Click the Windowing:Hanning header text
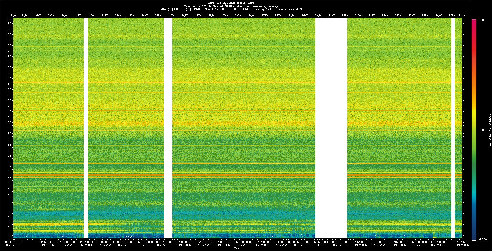 tap(265, 6)
